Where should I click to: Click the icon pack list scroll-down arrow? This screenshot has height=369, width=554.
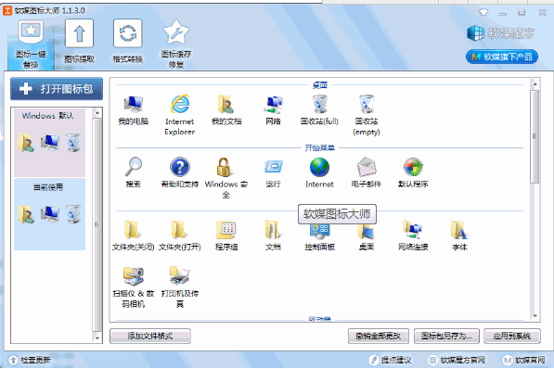tap(97, 338)
